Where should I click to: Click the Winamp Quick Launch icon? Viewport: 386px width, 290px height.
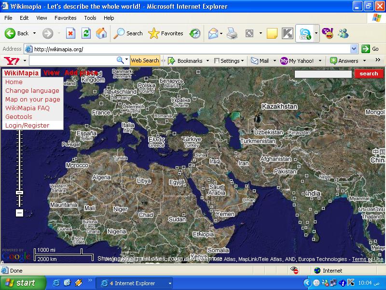coord(79,283)
